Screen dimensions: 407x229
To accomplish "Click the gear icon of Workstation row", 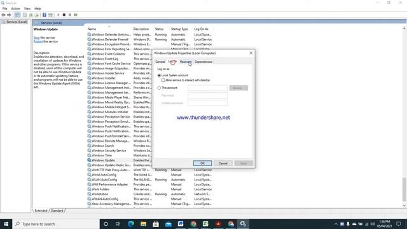I will (x=89, y=194).
